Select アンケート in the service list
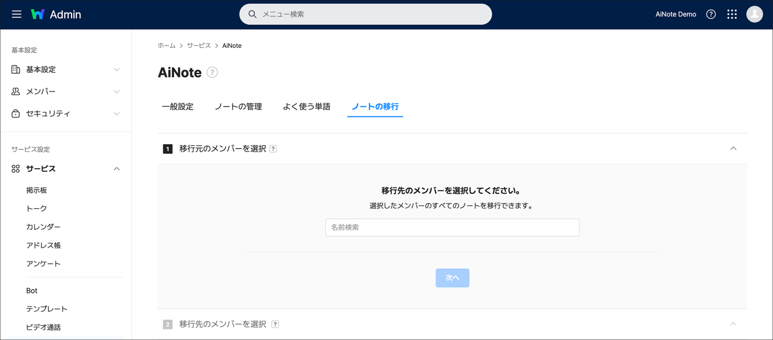This screenshot has height=340, width=773. 43,263
